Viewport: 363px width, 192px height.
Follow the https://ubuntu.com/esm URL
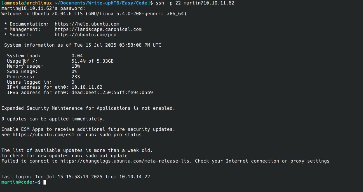[x=43, y=135]
